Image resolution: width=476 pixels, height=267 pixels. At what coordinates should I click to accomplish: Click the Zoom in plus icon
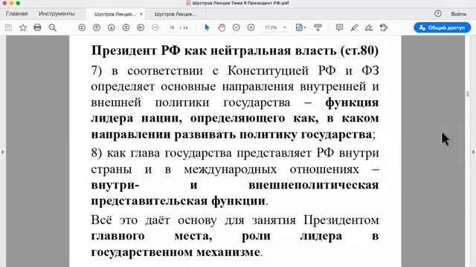tap(251, 27)
